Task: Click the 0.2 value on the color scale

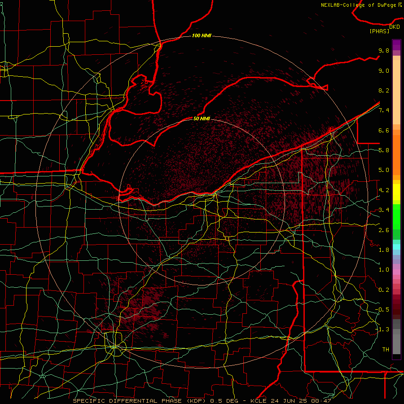Action: [x=384, y=290]
